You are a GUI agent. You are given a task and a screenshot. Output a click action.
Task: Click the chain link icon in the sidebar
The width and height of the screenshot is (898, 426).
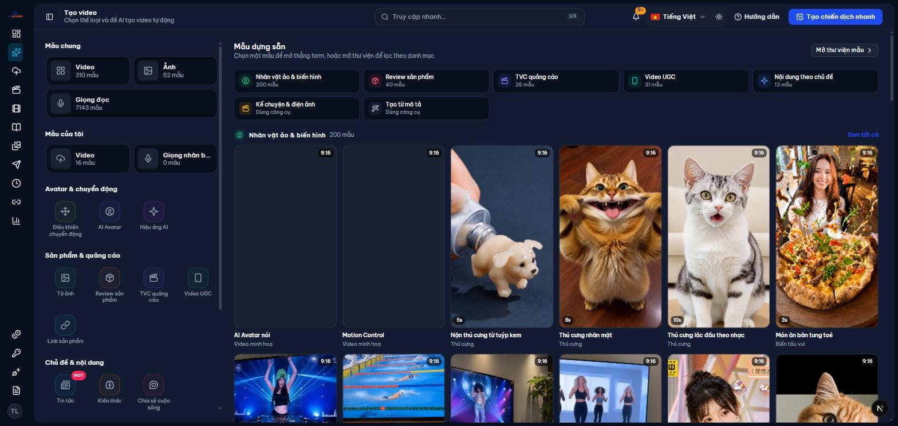pos(16,202)
